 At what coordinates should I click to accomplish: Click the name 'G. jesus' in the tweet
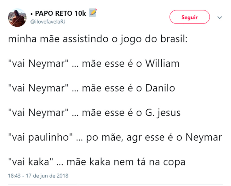pos(163,112)
